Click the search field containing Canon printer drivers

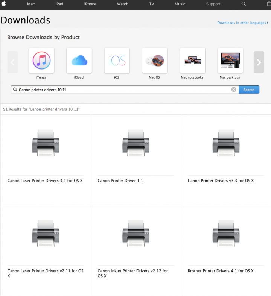coord(125,90)
